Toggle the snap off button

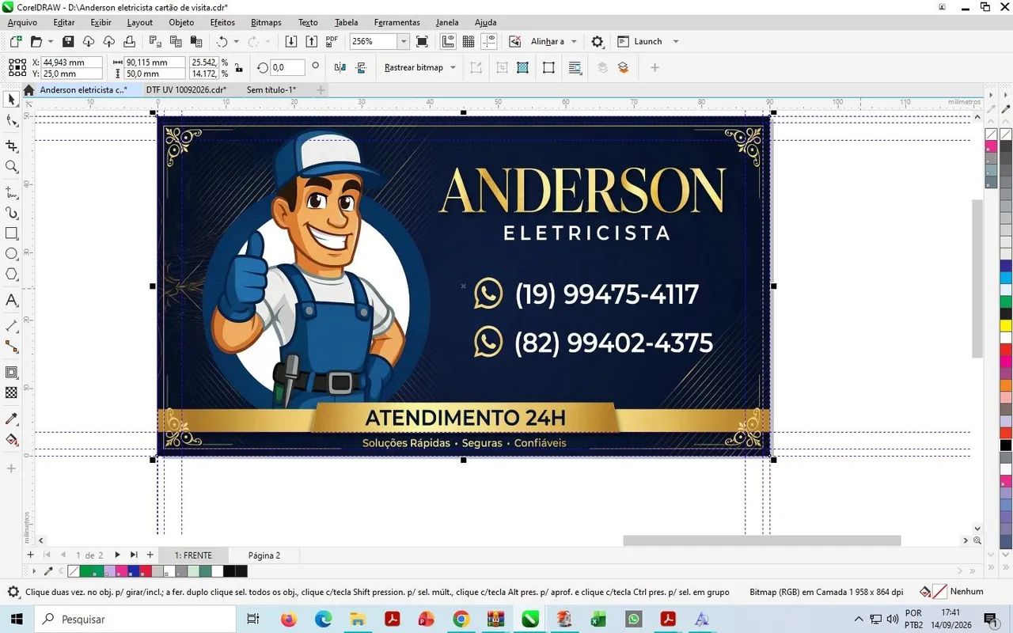[x=515, y=41]
